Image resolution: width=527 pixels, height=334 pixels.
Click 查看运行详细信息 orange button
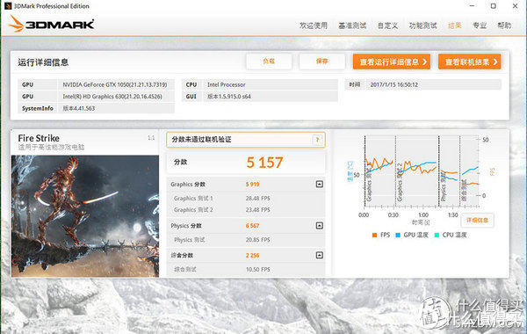(x=392, y=62)
